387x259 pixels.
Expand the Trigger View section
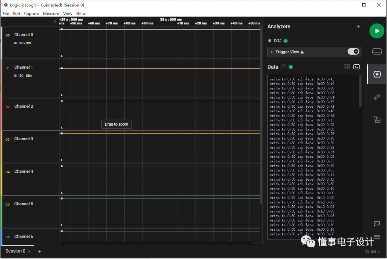272,52
